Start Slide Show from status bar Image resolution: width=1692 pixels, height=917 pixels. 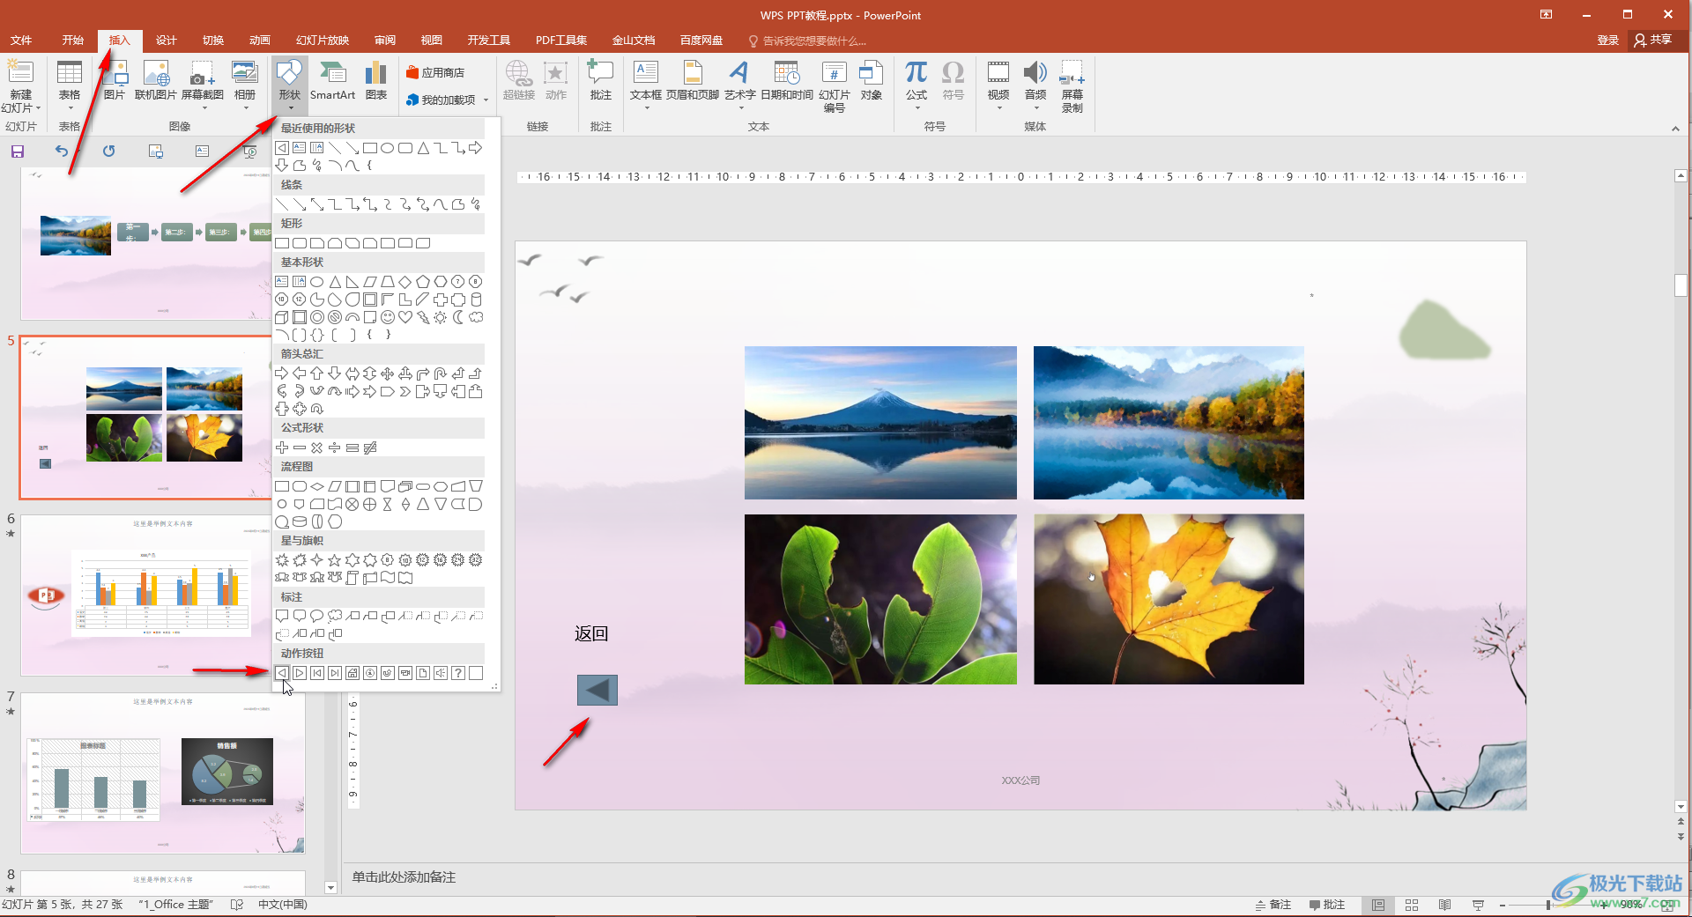1479,905
